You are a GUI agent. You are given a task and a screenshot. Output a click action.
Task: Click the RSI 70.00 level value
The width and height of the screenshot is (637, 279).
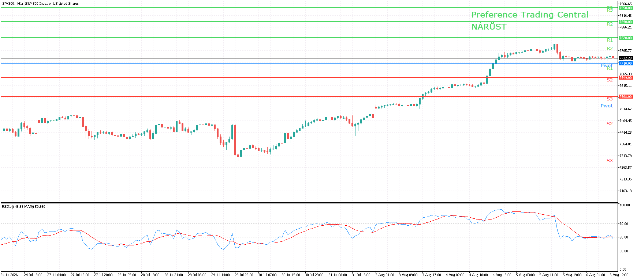(x=623, y=224)
